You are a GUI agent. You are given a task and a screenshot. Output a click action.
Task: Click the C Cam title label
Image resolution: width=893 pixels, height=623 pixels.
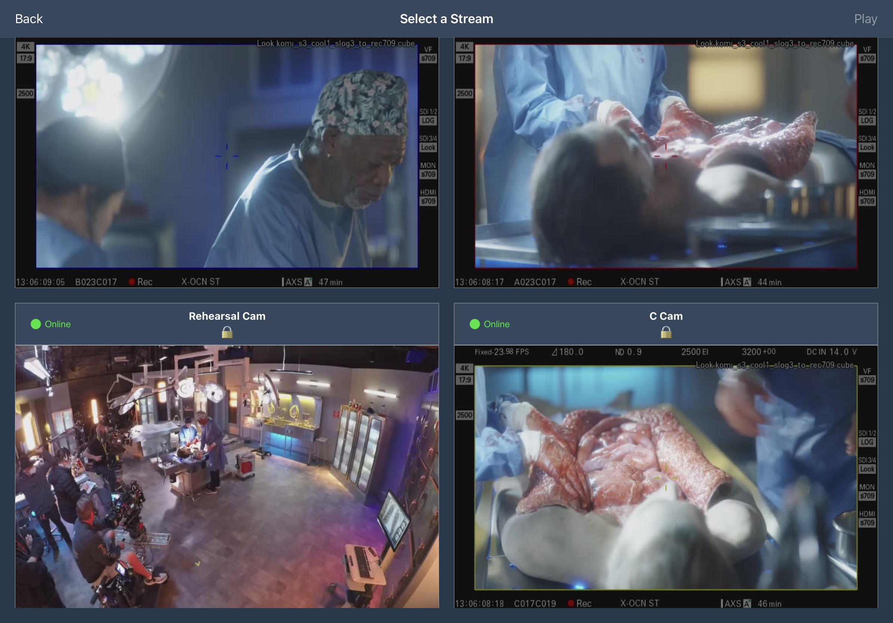click(x=666, y=316)
